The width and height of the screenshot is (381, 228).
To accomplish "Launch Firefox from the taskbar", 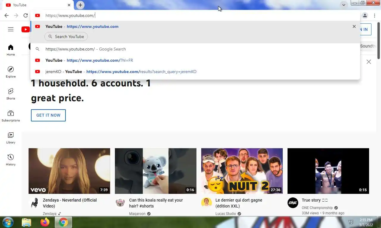I will click(45, 222).
